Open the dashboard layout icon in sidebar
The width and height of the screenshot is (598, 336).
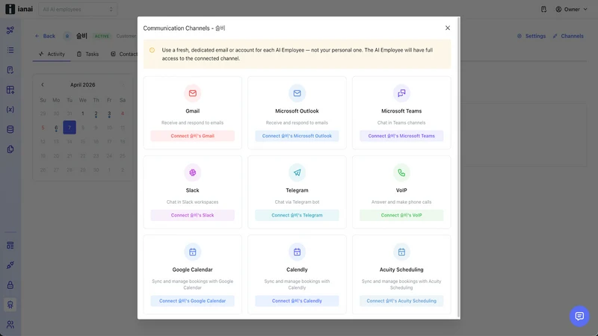(x=10, y=246)
